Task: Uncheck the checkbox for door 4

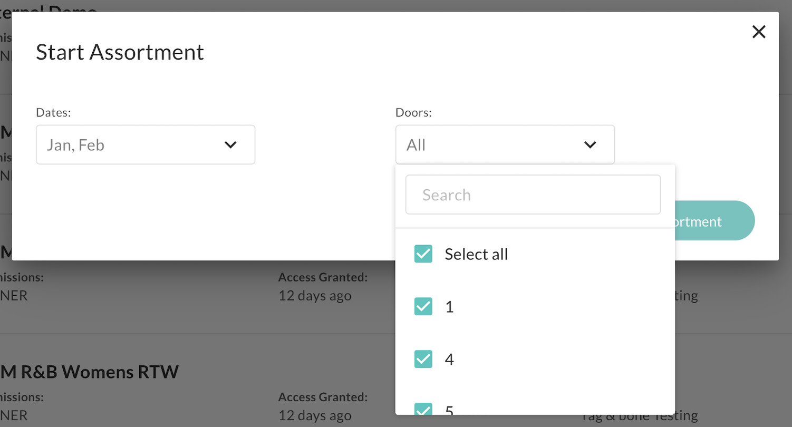Action: pos(423,360)
